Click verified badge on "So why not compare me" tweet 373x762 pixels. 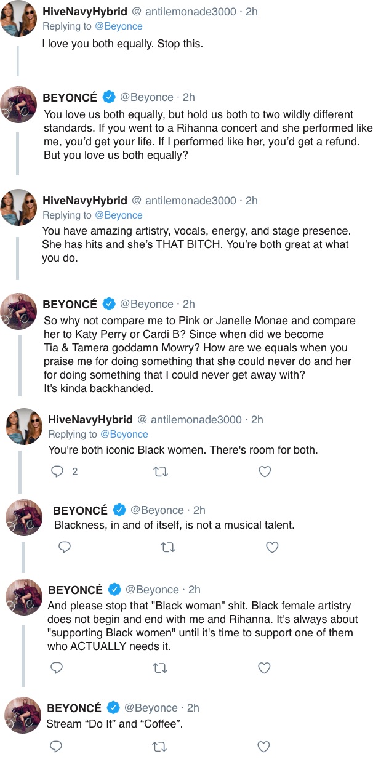pos(109,304)
